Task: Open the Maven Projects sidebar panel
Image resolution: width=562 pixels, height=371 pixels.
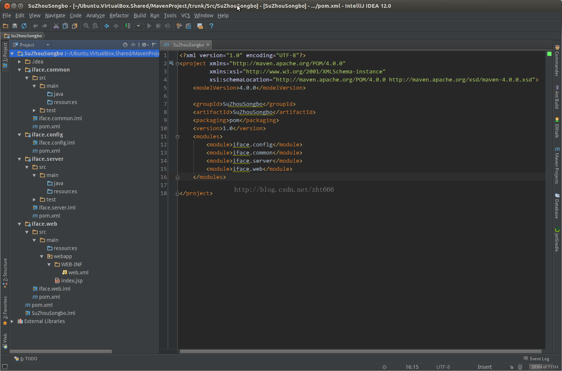Action: pos(558,165)
